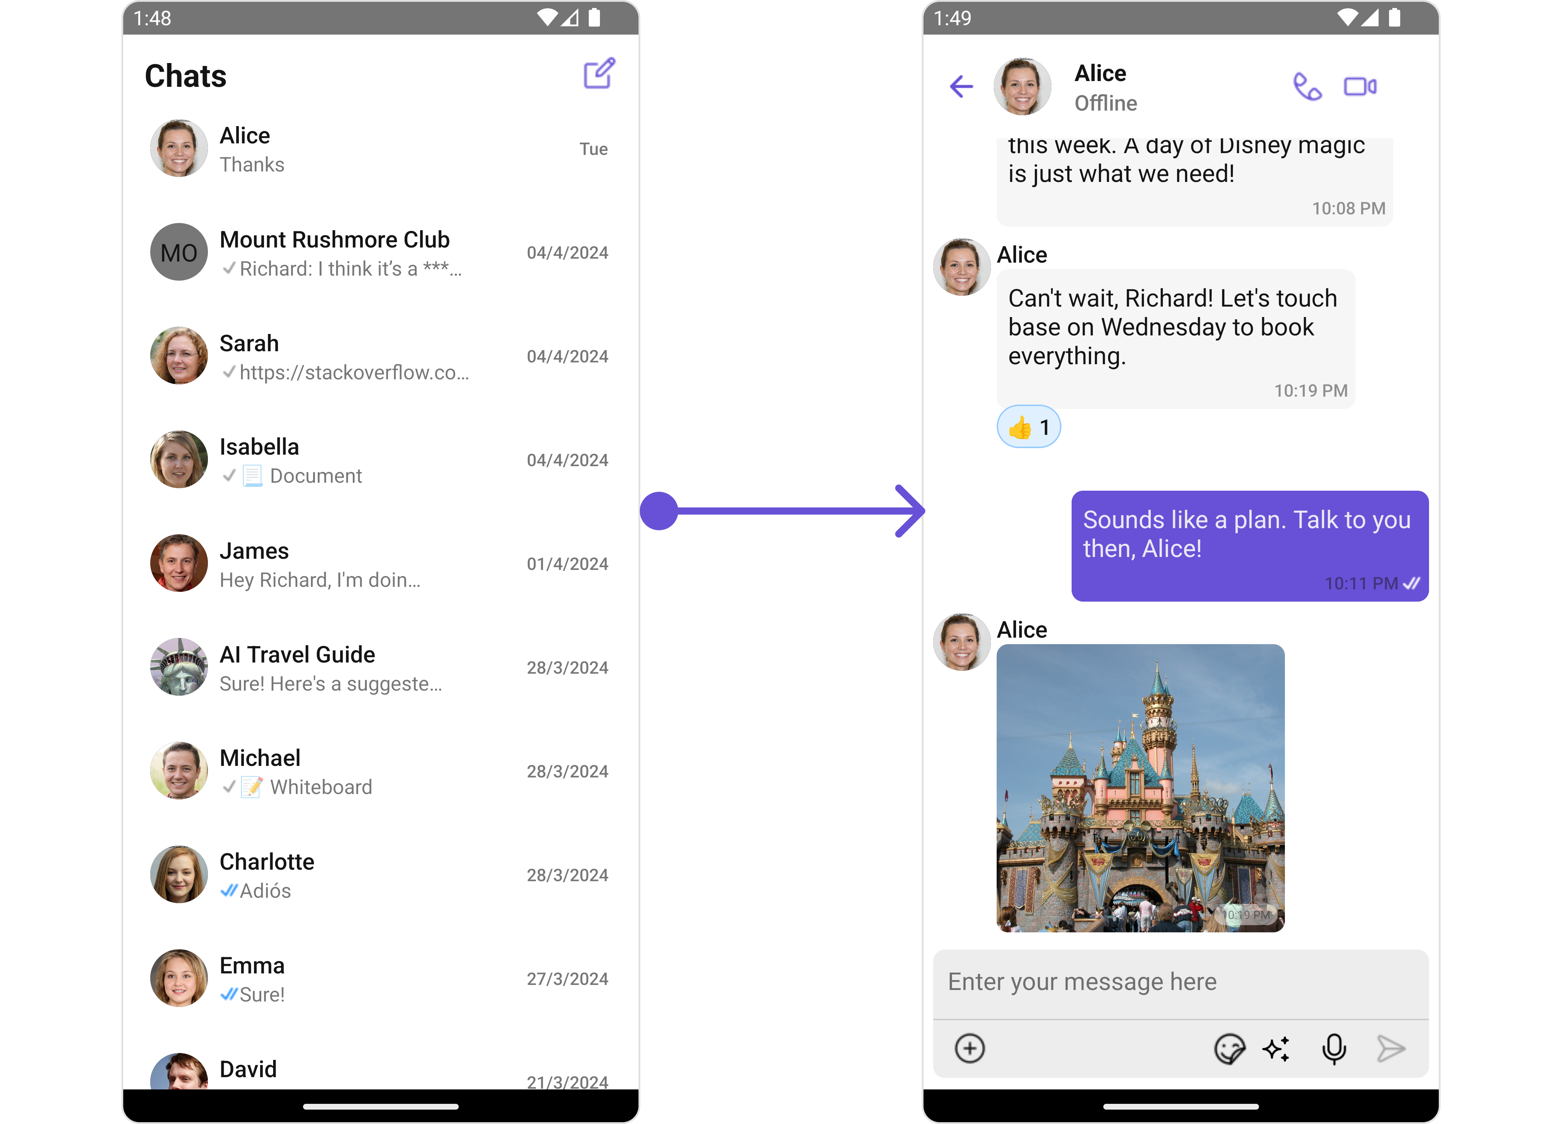Start a video call with Alice
Screen dimensions: 1562x1124
pos(1359,87)
